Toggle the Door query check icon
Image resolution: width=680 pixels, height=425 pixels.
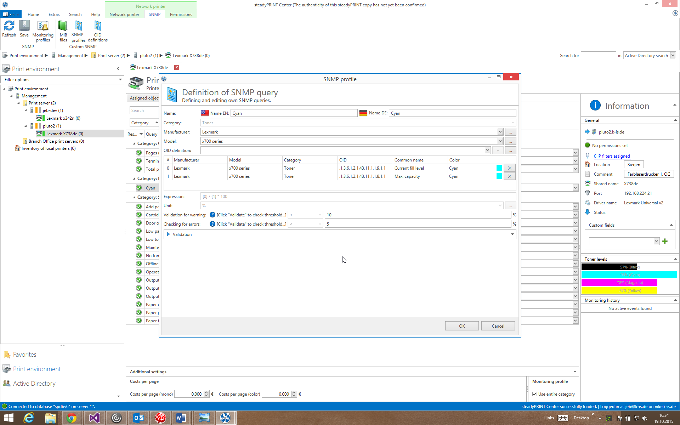tap(139, 223)
